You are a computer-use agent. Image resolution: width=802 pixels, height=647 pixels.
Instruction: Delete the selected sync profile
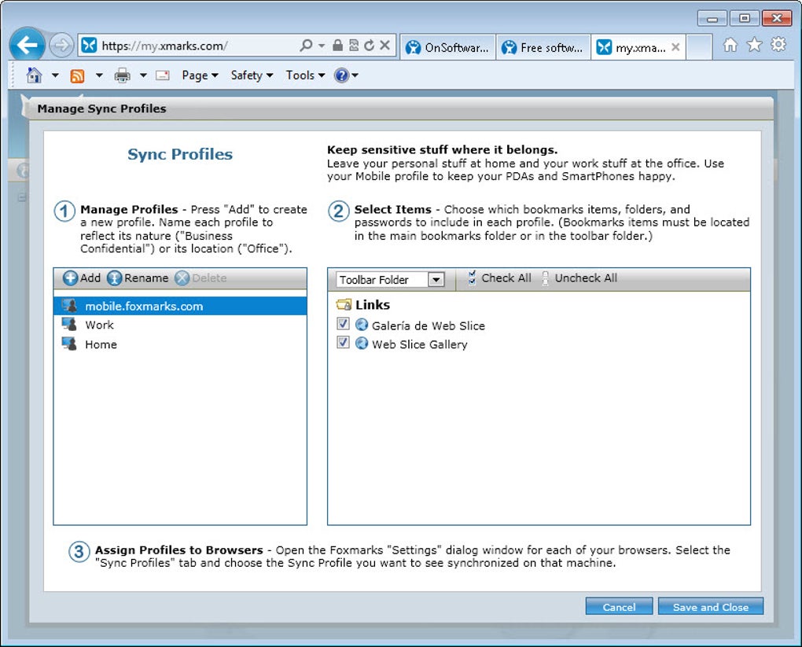click(x=200, y=278)
